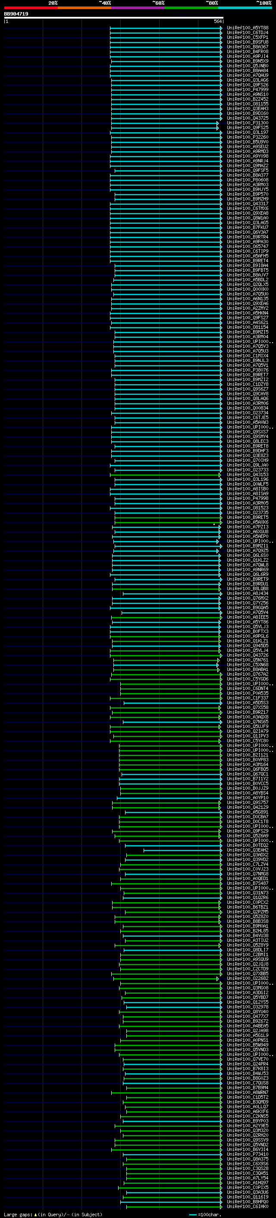Screen dimensions: 276x1218
Task: Click alignment bar for UniRef100_A7Q5V4
Action: coord(172,612)
